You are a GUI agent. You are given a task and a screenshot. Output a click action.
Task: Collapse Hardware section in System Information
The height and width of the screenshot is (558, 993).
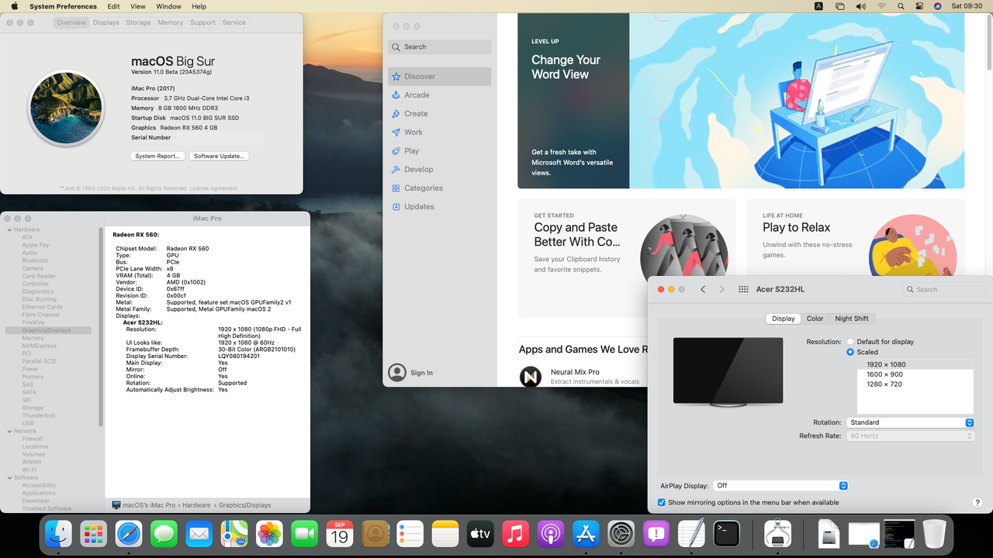(9, 229)
